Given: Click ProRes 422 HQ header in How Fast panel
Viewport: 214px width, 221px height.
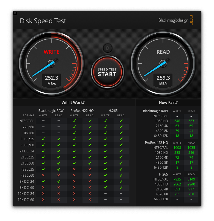Looking at the screenshot, I should coord(156,143).
